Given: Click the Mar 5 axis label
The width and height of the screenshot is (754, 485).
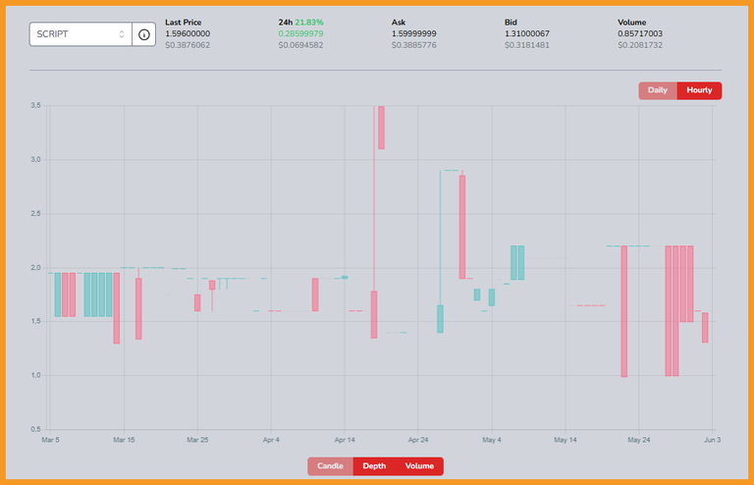Looking at the screenshot, I should 50,440.
